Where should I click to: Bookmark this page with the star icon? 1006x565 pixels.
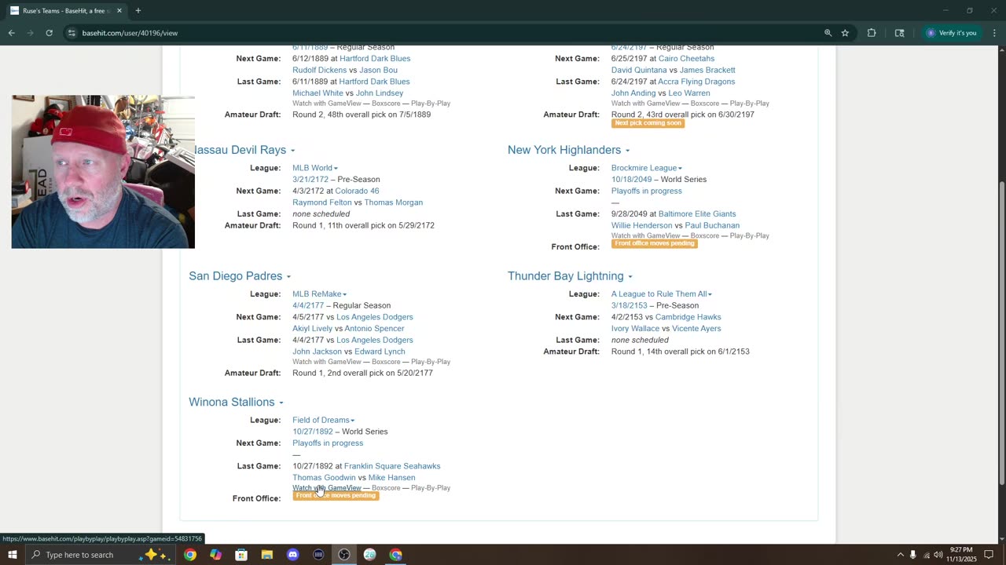tap(845, 33)
